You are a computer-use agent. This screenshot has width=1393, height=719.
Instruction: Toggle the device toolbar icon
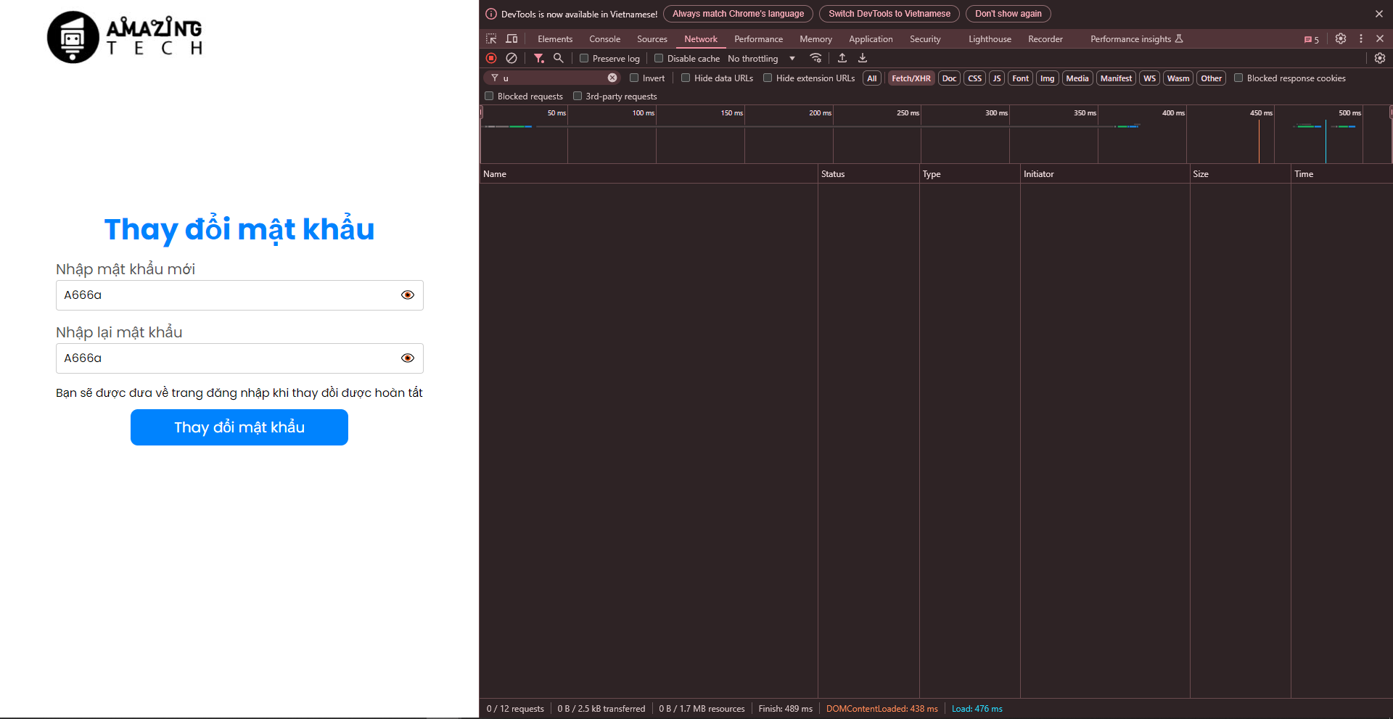pyautogui.click(x=511, y=38)
